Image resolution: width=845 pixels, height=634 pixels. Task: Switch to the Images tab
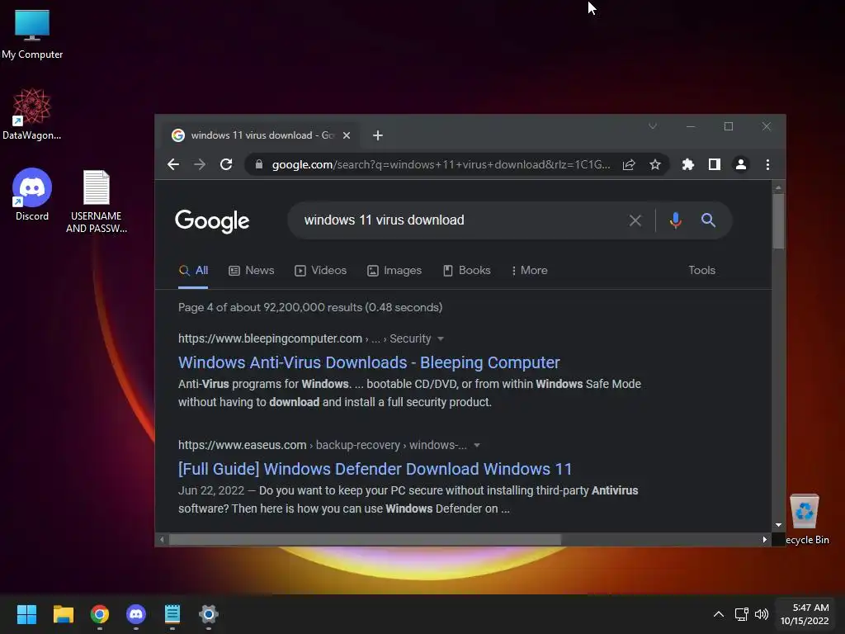tap(394, 271)
